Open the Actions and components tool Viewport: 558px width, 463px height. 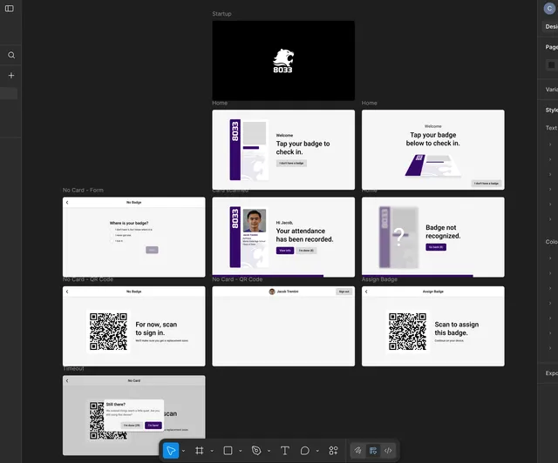tap(333, 451)
